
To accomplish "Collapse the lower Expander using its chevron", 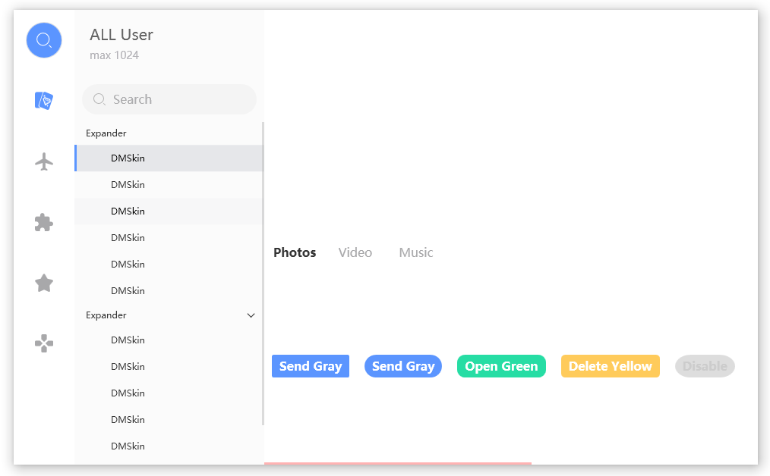I will [251, 315].
